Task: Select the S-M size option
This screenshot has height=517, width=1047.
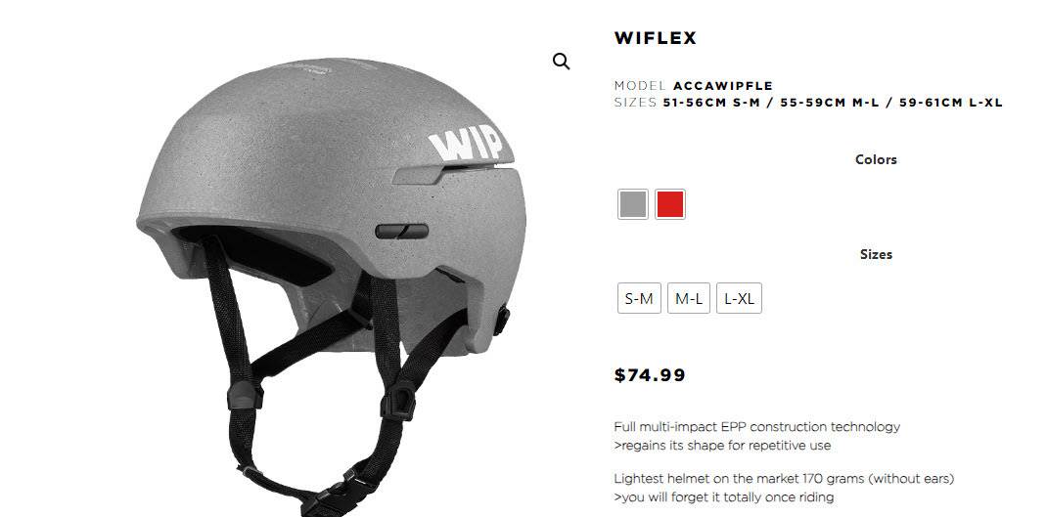Action: click(639, 298)
